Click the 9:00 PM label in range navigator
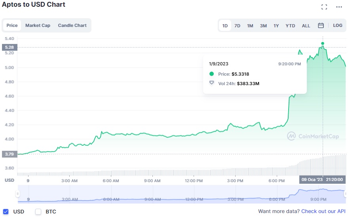Viewport: 348px width, 217px height. (x=318, y=199)
